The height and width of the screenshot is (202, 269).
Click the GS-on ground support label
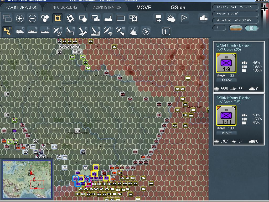(x=178, y=7)
